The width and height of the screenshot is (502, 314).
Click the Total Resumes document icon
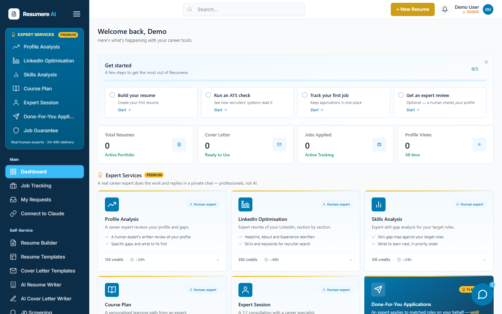coord(179,144)
